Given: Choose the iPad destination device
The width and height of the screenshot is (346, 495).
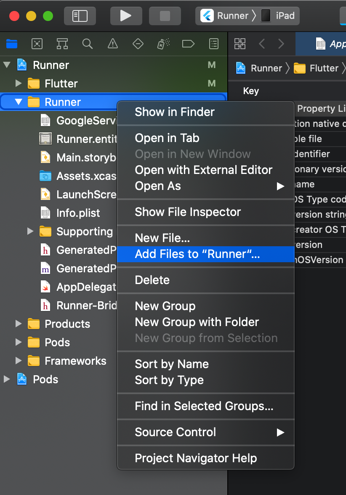Looking at the screenshot, I should tap(278, 16).
